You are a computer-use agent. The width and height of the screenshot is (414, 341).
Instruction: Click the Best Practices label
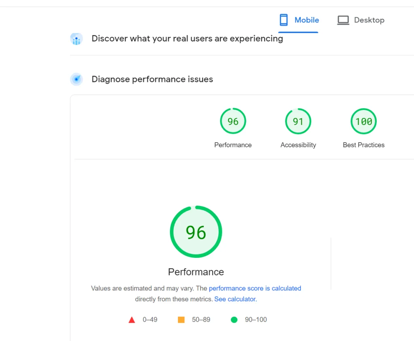click(x=363, y=145)
